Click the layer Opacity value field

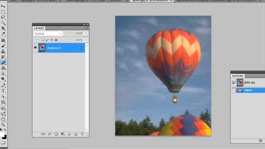coord(79,33)
